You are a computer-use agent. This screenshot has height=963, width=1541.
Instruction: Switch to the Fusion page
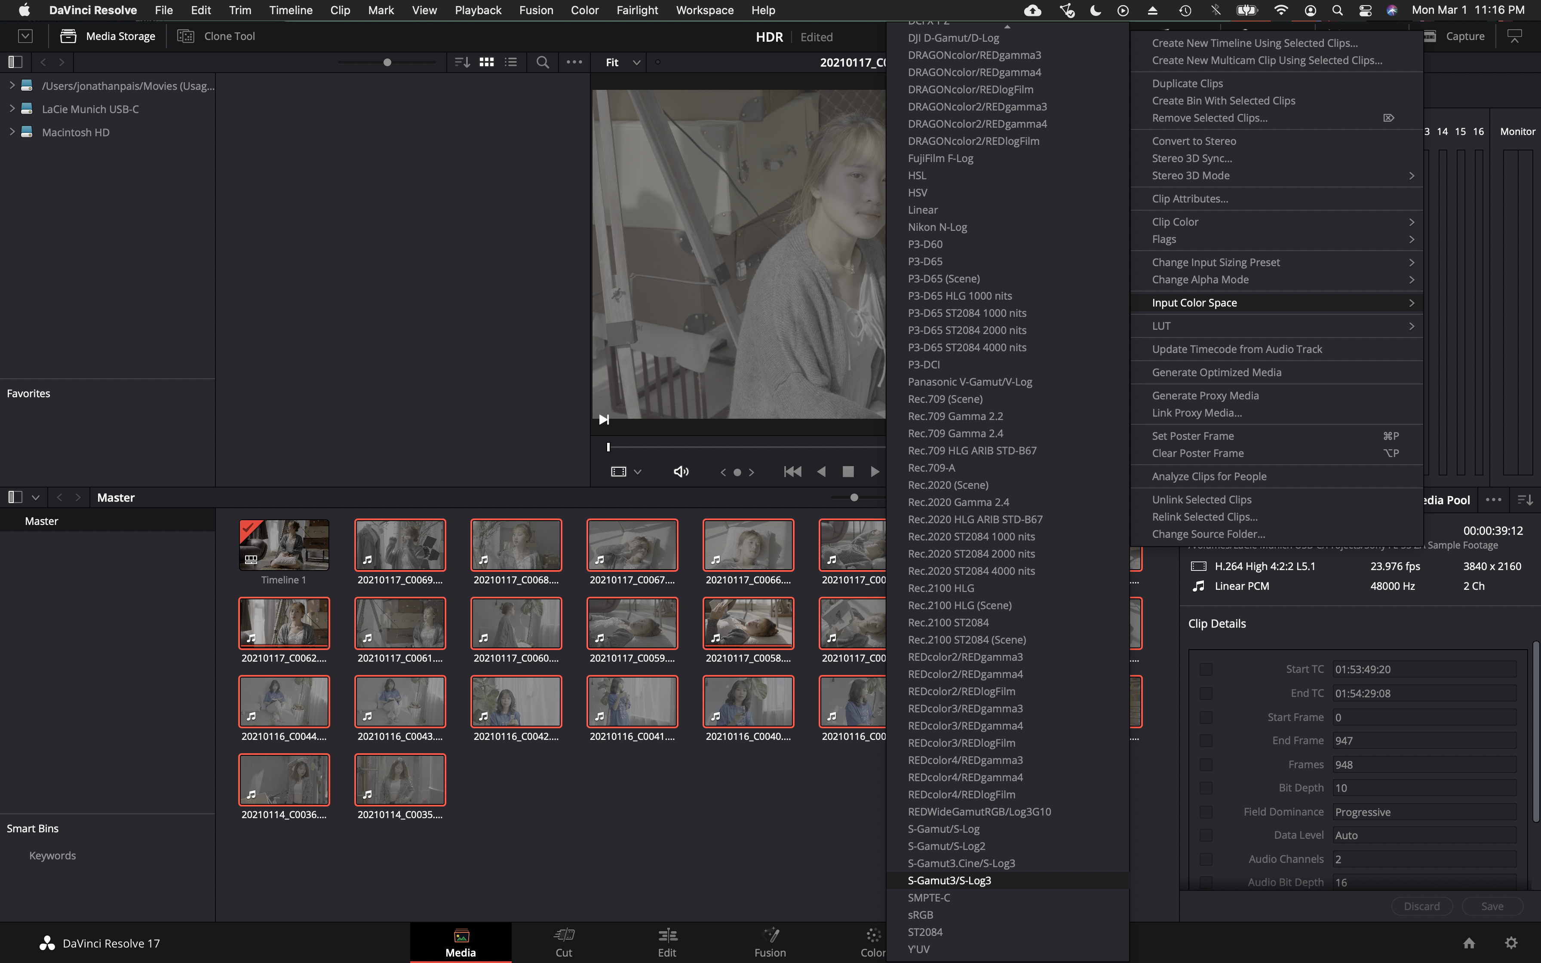tap(770, 942)
